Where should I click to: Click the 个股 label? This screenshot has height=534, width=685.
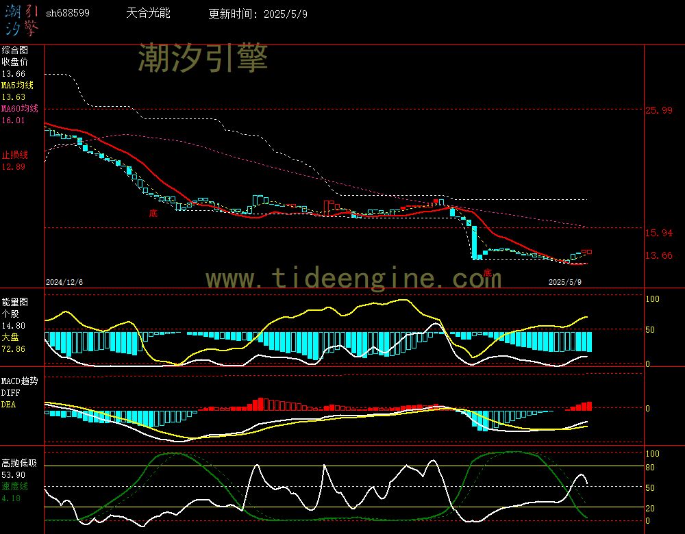10,314
